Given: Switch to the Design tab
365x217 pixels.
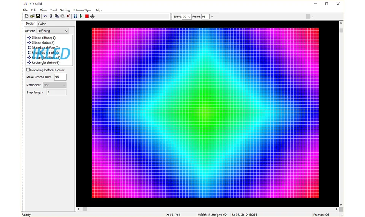Looking at the screenshot, I should click(x=30, y=24).
